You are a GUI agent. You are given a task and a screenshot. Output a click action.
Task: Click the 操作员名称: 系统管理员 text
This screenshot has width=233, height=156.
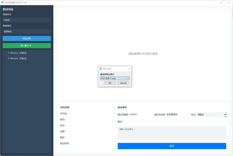point(166,115)
